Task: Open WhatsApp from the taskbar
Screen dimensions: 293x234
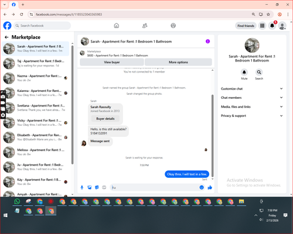Action: (17, 201)
